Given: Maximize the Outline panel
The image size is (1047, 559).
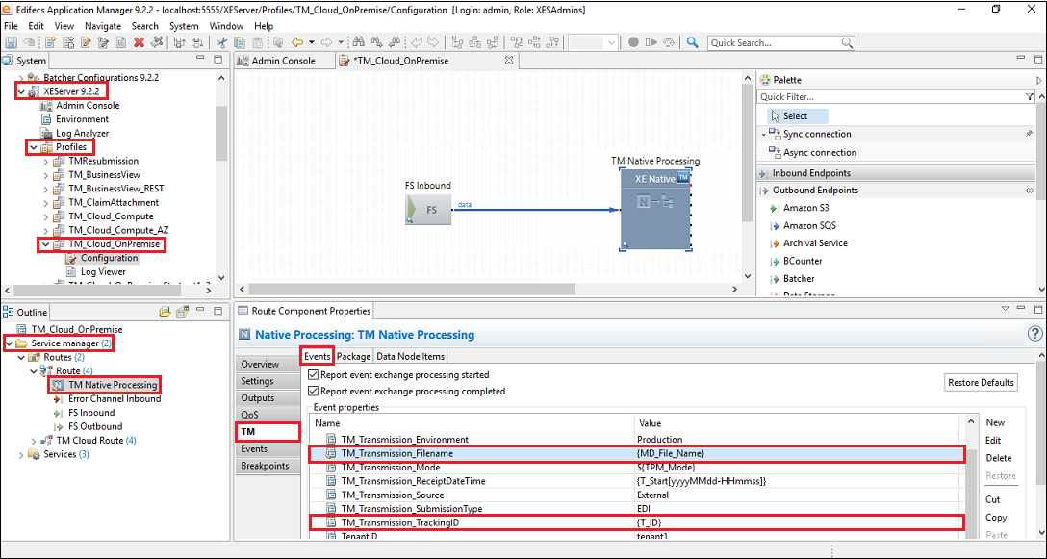Looking at the screenshot, I should click(217, 311).
